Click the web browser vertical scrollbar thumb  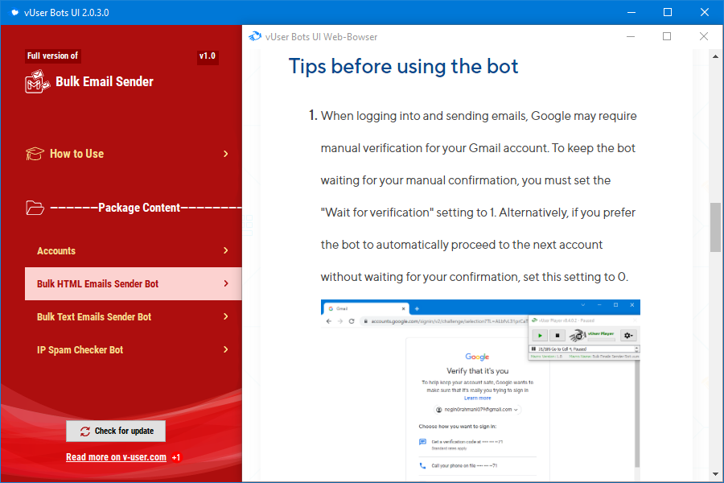[715, 227]
